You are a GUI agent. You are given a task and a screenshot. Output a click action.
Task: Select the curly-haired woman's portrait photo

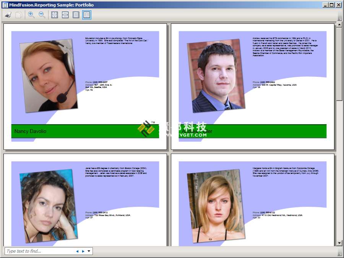tap(49, 206)
